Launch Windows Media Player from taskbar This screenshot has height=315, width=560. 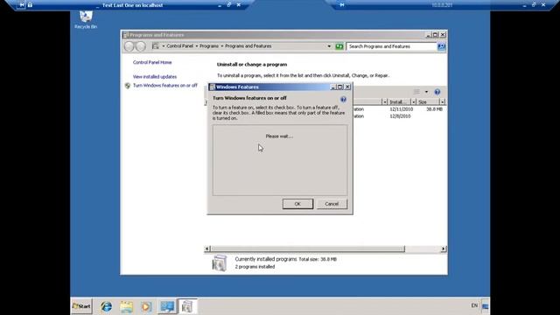pyautogui.click(x=146, y=306)
